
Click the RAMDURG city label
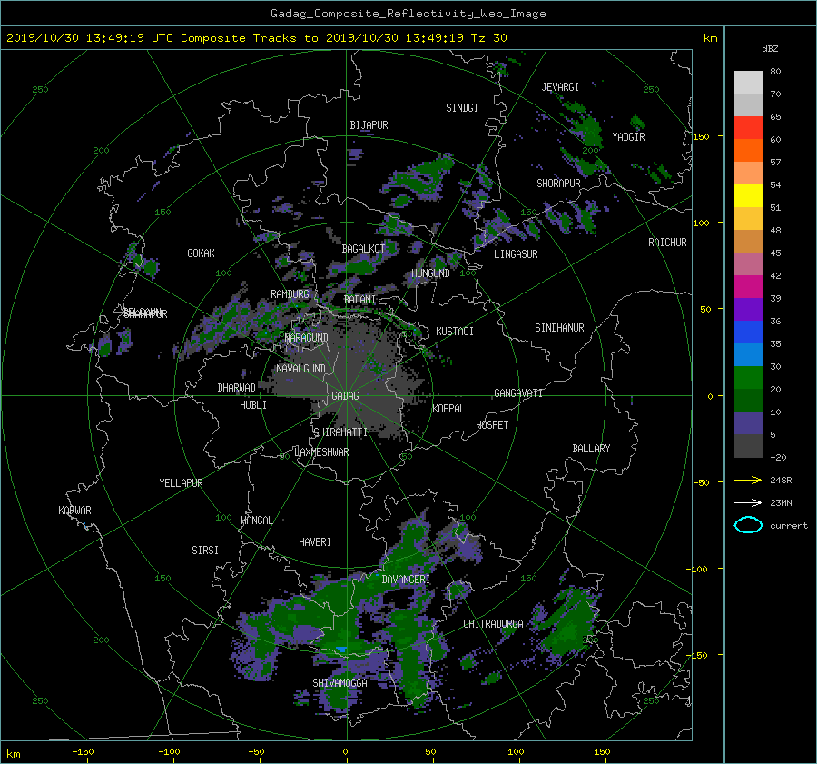click(x=290, y=294)
